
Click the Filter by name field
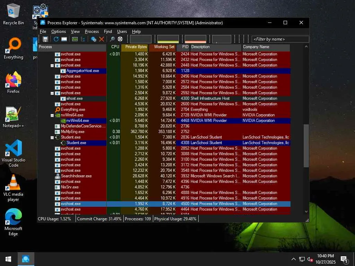click(x=280, y=39)
